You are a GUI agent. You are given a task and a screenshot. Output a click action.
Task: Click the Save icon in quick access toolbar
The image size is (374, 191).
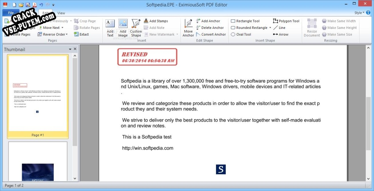click(x=28, y=5)
